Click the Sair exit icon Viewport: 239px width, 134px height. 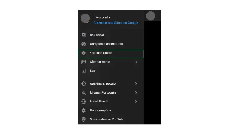(x=84, y=71)
